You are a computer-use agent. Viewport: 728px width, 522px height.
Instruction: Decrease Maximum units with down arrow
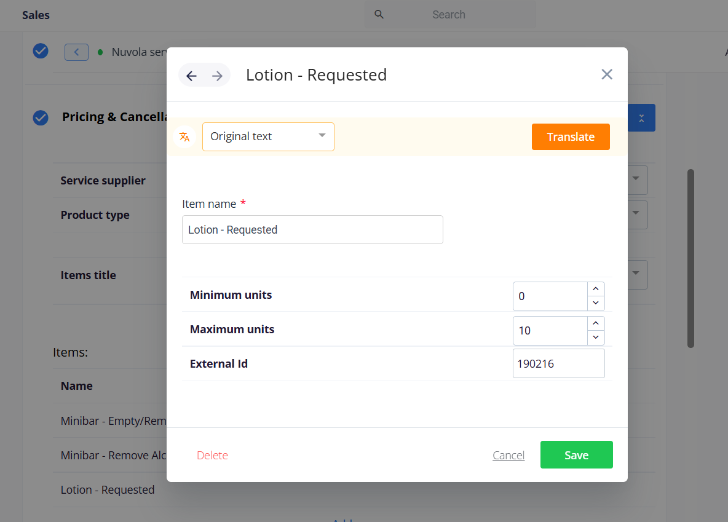[596, 338]
